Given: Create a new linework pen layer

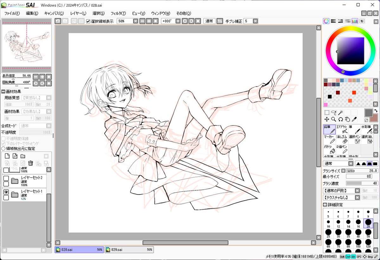Looking at the screenshot, I should click(x=15, y=156).
